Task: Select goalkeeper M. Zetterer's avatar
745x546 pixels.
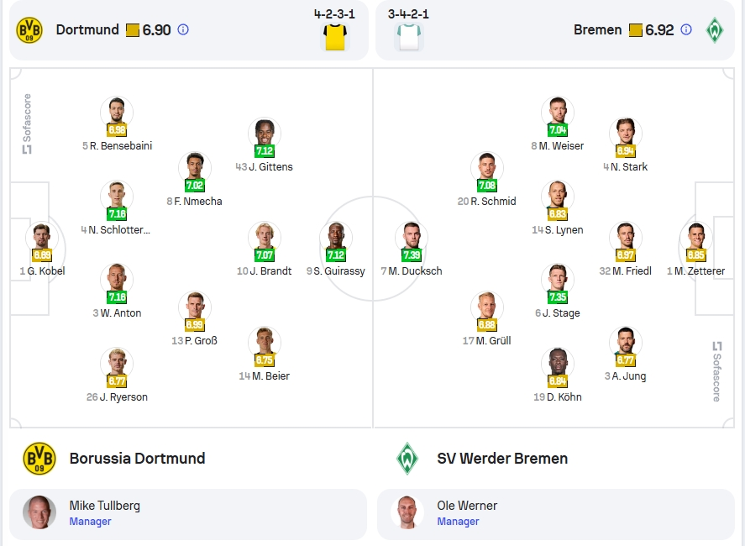Action: (x=696, y=236)
